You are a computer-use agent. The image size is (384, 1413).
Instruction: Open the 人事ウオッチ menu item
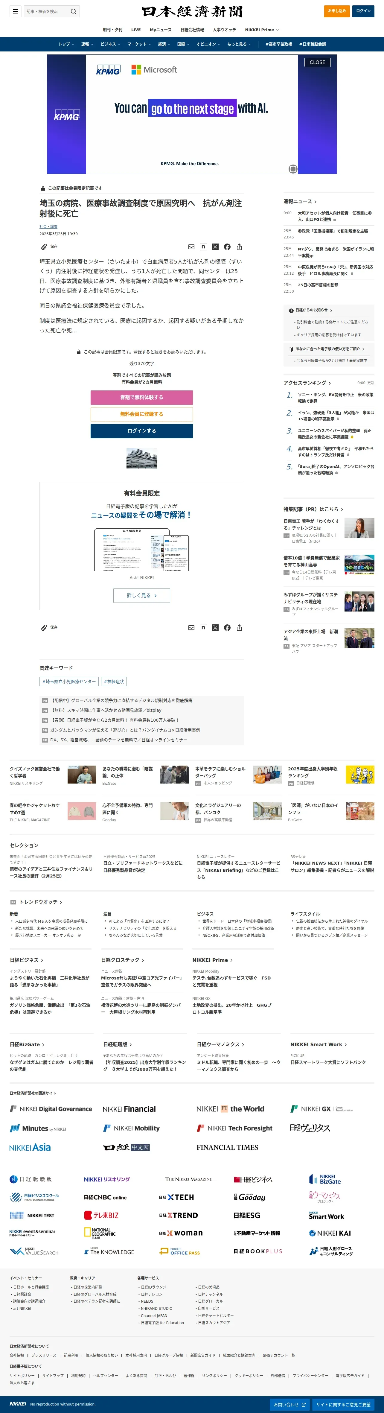[x=224, y=30]
